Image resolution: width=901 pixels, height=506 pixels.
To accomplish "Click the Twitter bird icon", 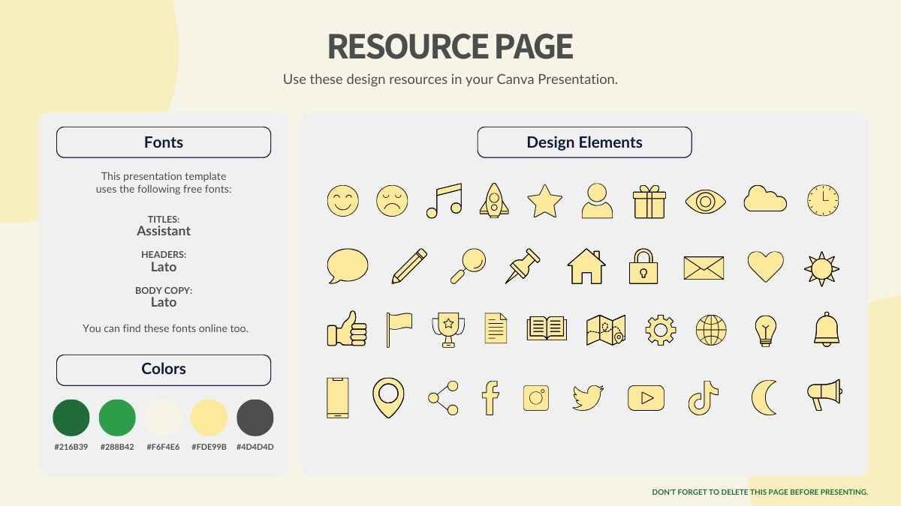I will (x=588, y=398).
